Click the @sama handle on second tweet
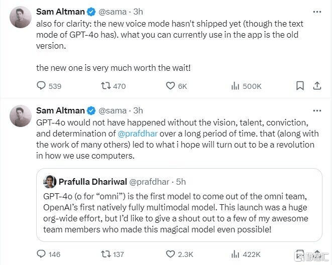This screenshot has width=332, height=265. (113, 110)
